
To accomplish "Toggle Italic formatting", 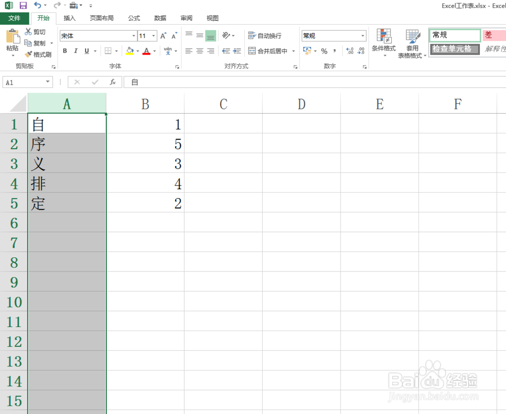I will click(76, 51).
